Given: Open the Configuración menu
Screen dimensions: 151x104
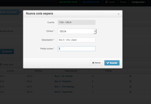Looking at the screenshot, I should [x=138, y=2].
